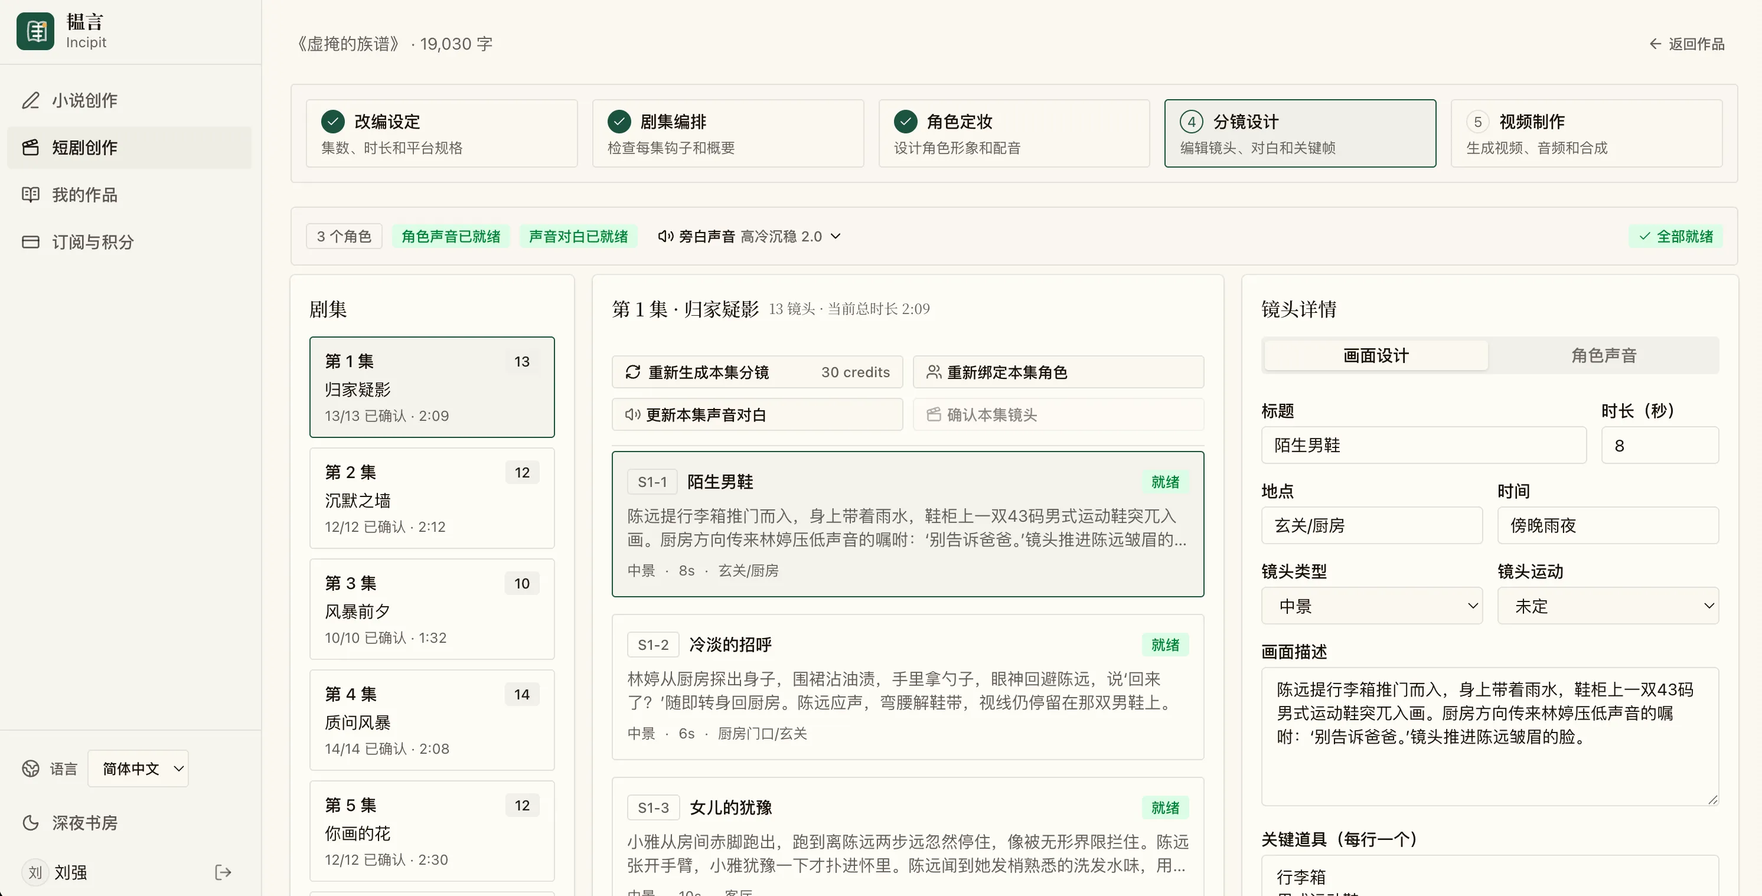The image size is (1762, 896).
Task: Click the speaker icon beside 旁白声音
Action: click(x=665, y=237)
